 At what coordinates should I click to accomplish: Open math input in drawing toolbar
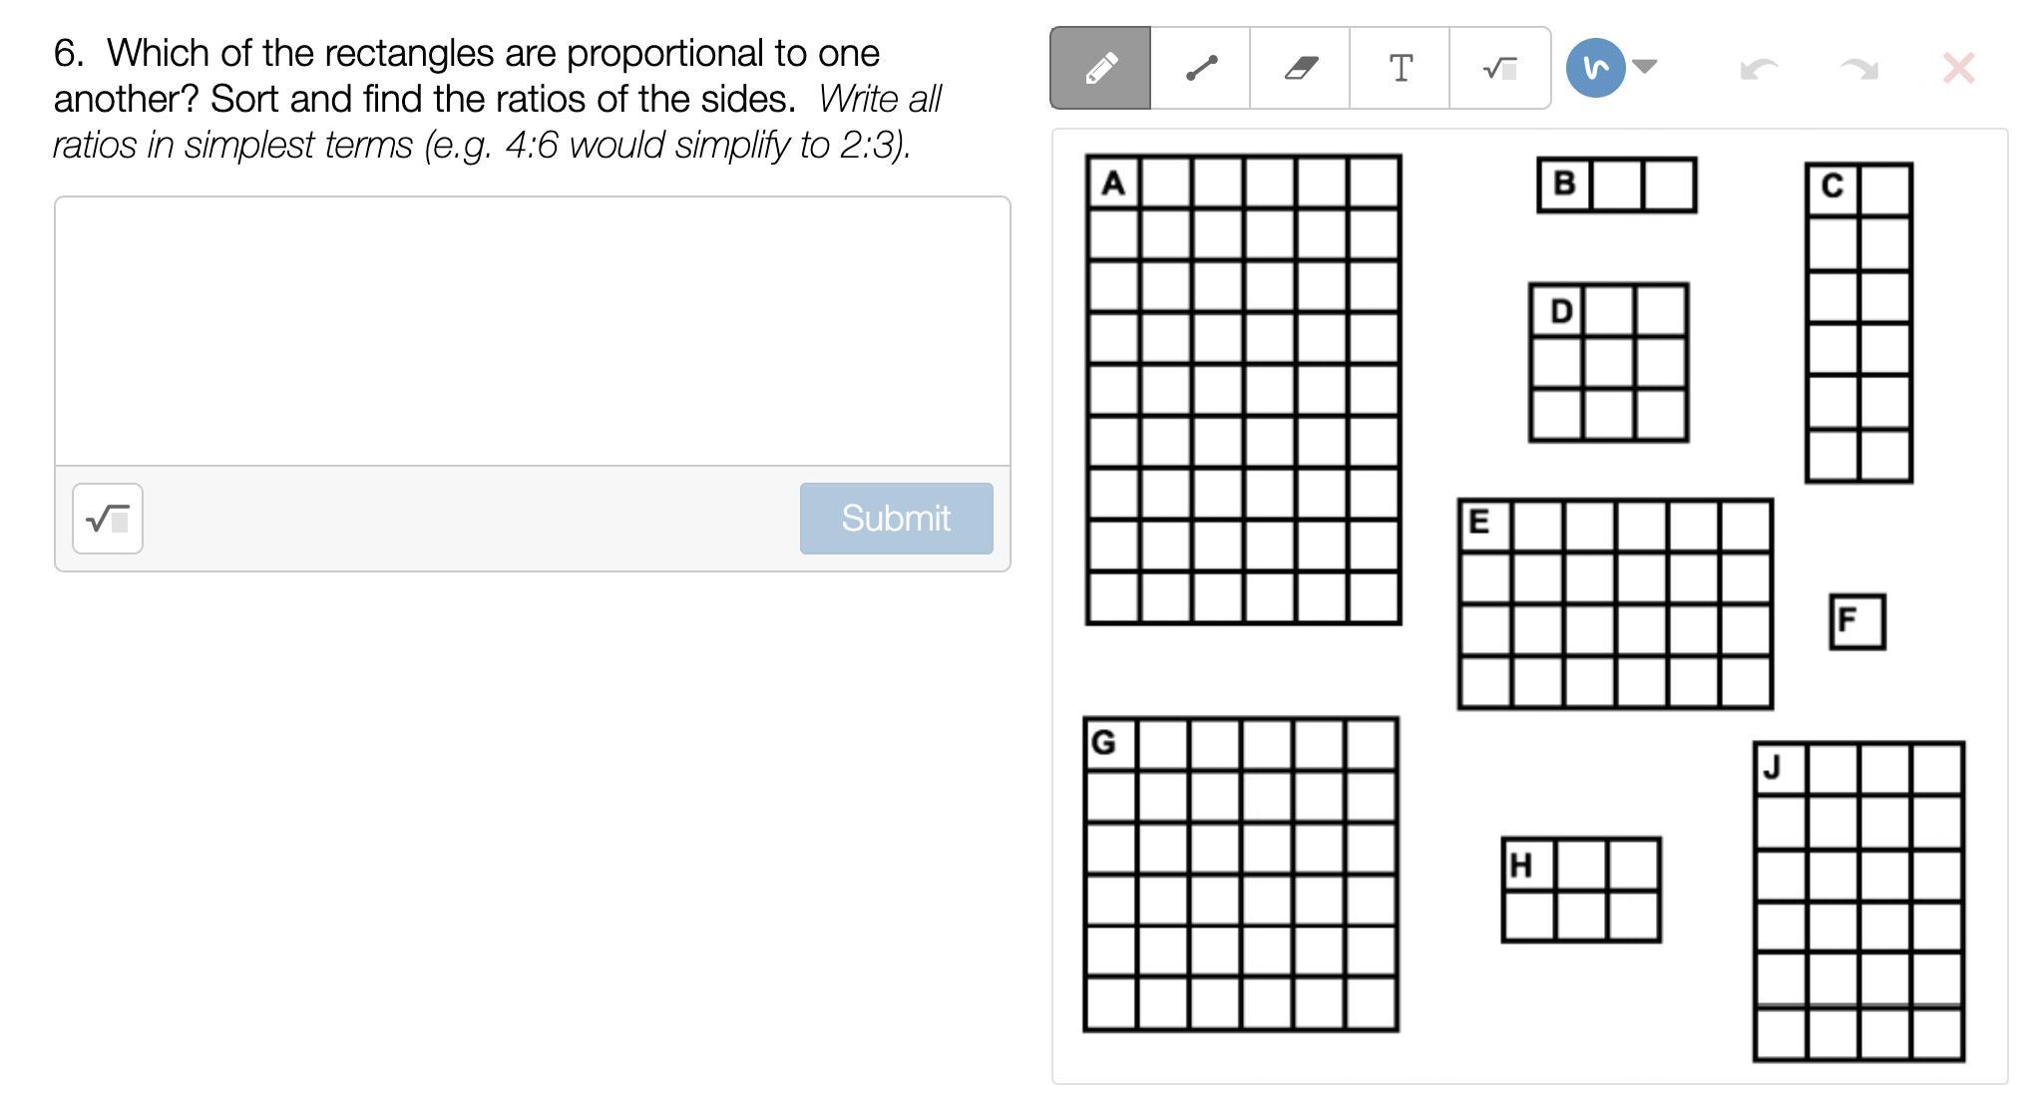(x=1499, y=68)
